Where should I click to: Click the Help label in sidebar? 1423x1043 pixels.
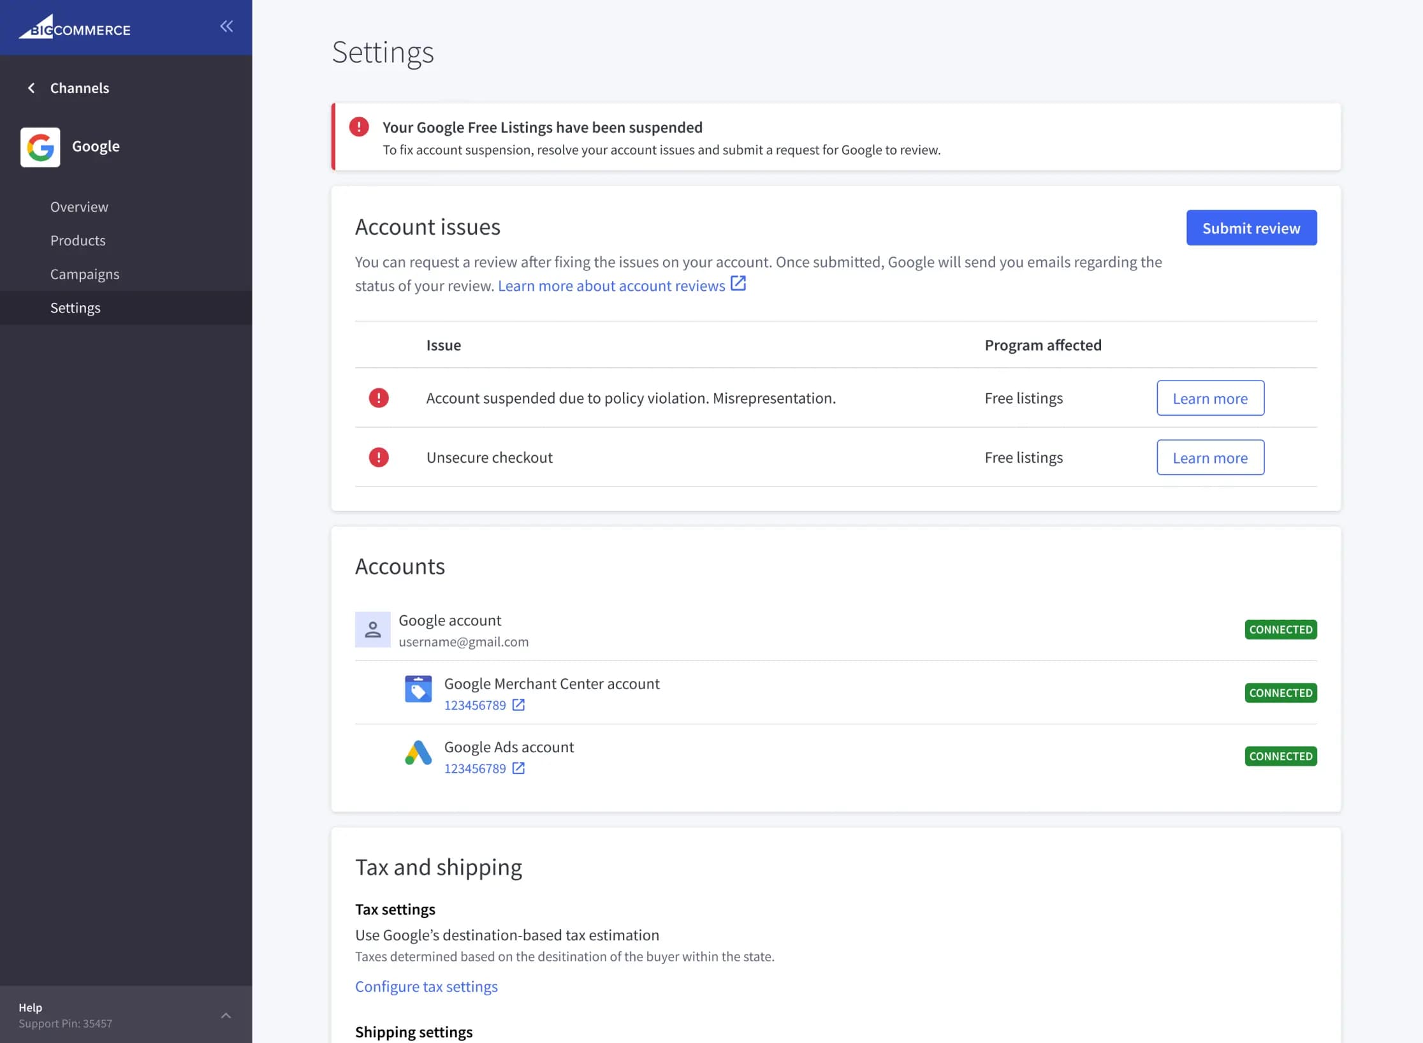click(30, 1007)
